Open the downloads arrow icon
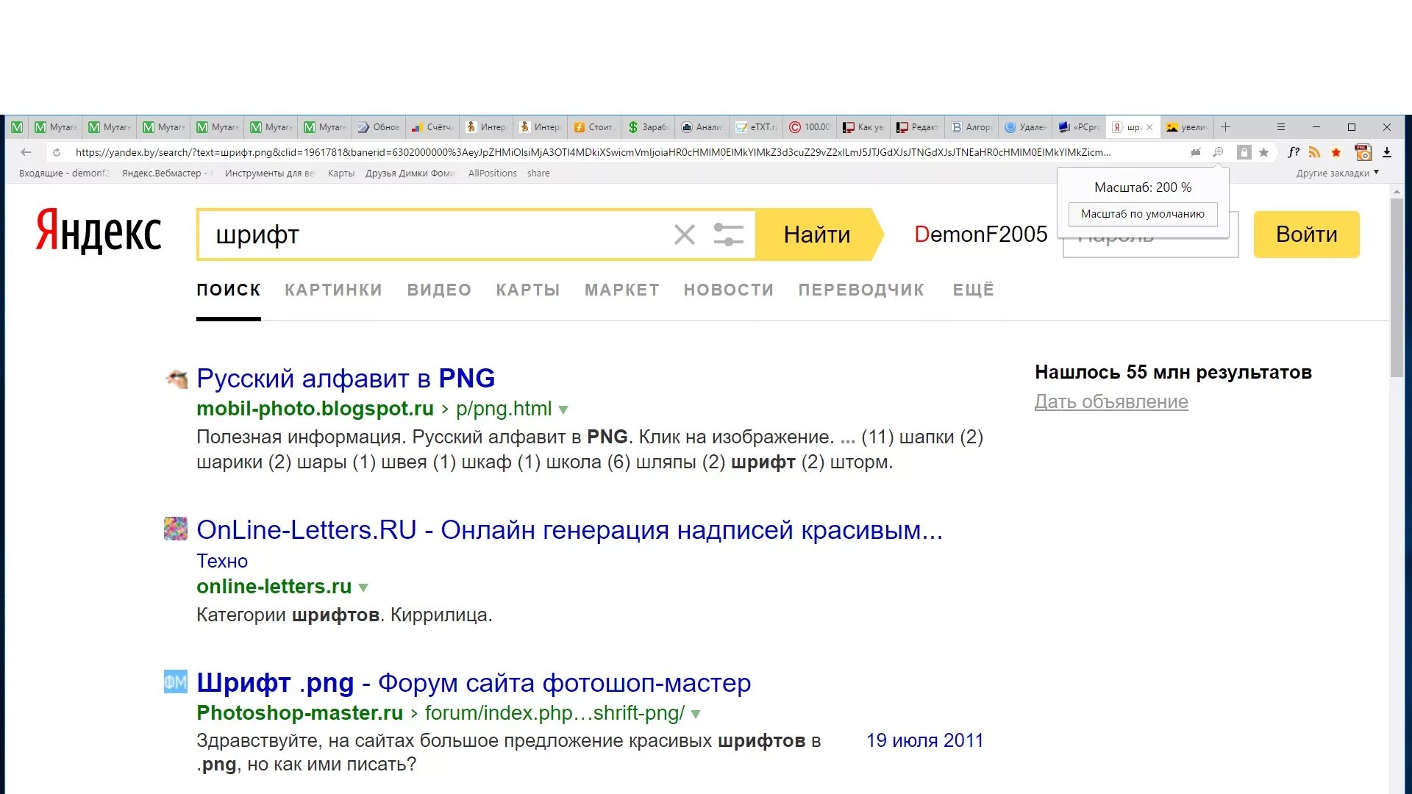The width and height of the screenshot is (1412, 794). pos(1387,152)
